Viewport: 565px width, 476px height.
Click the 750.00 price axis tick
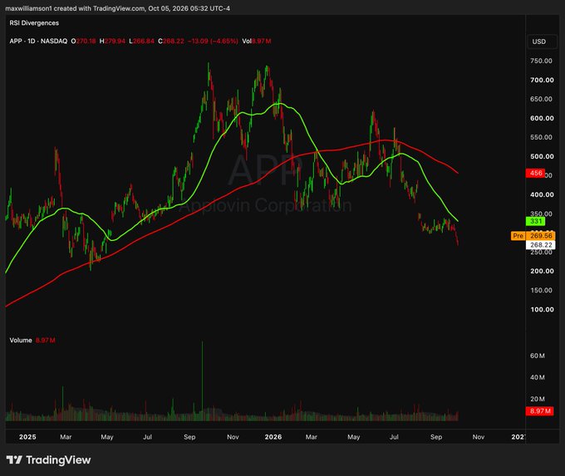tap(541, 61)
